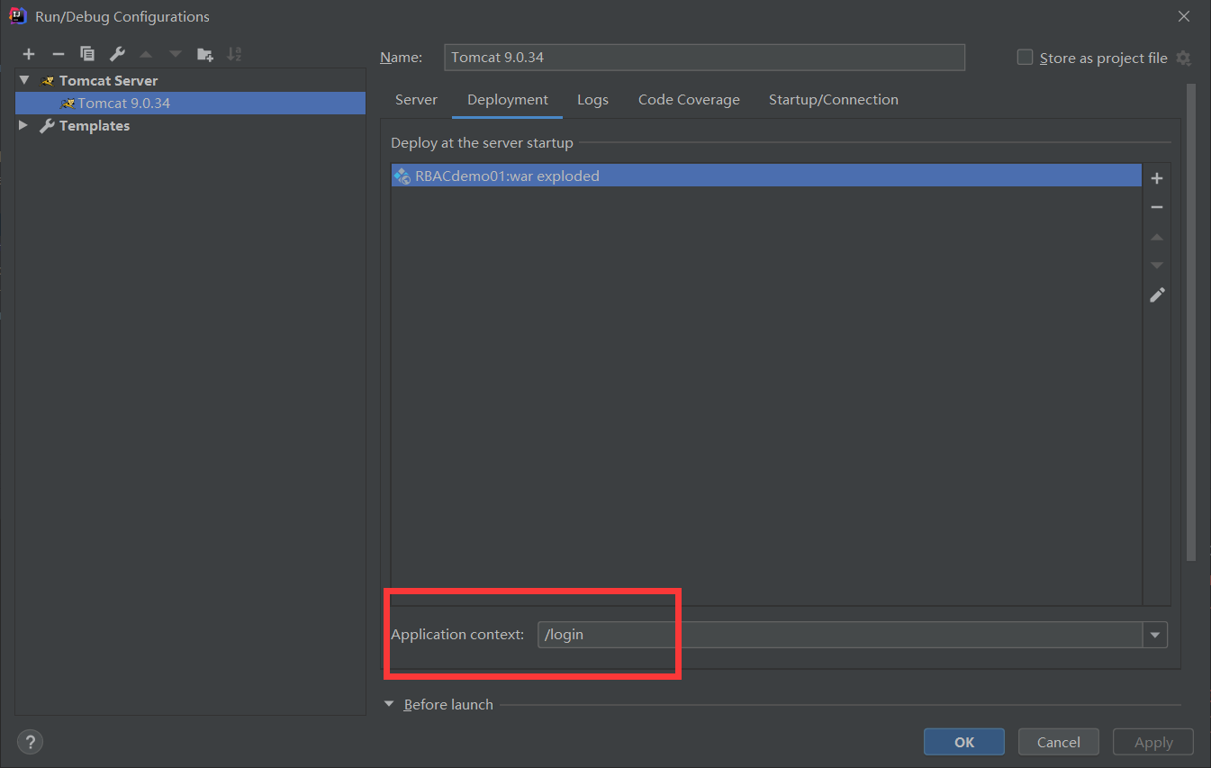This screenshot has width=1211, height=768.
Task: Collapse the Before launch section
Action: pyautogui.click(x=389, y=704)
